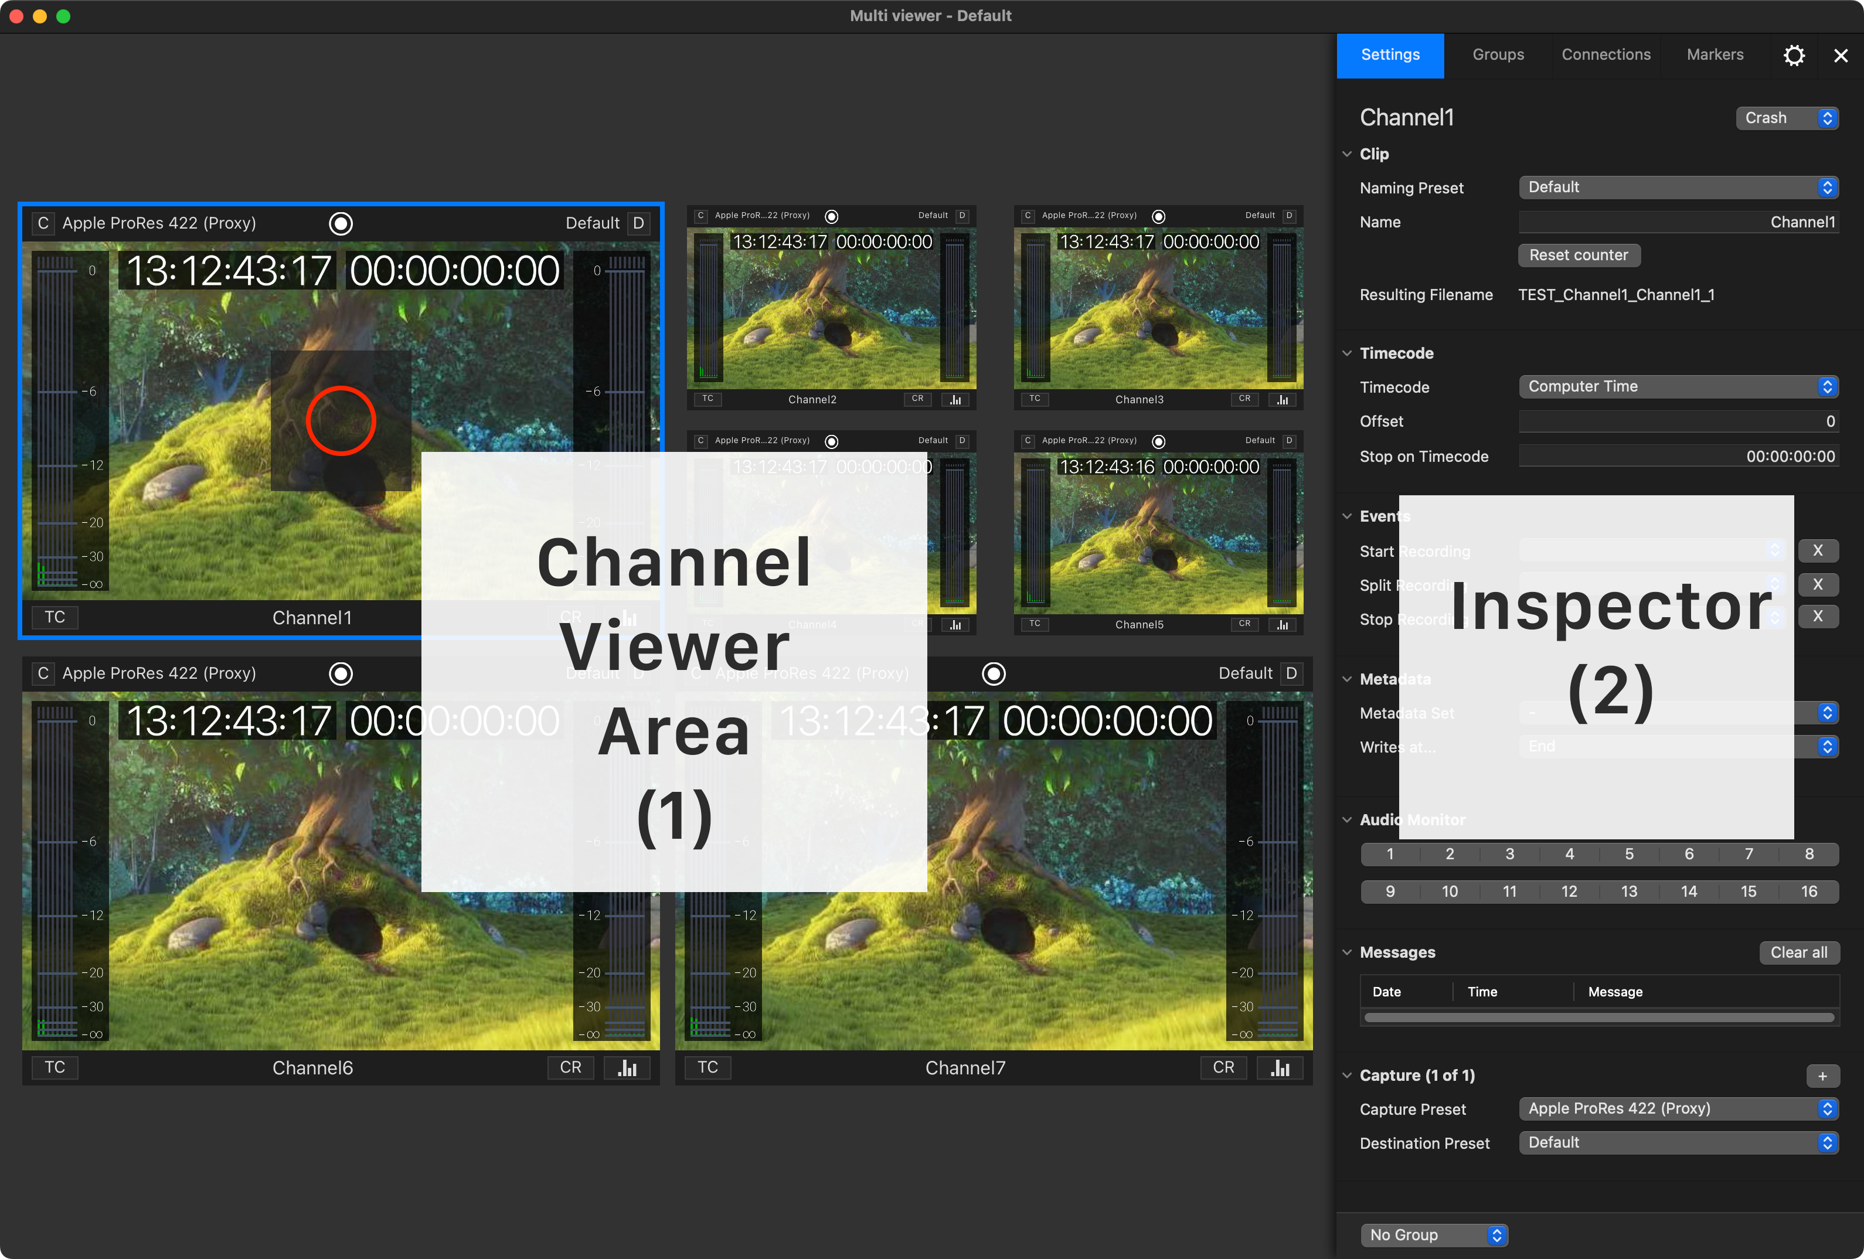Viewport: 1864px width, 1259px height.
Task: Toggle audio monitor channel 2
Action: tap(1450, 854)
